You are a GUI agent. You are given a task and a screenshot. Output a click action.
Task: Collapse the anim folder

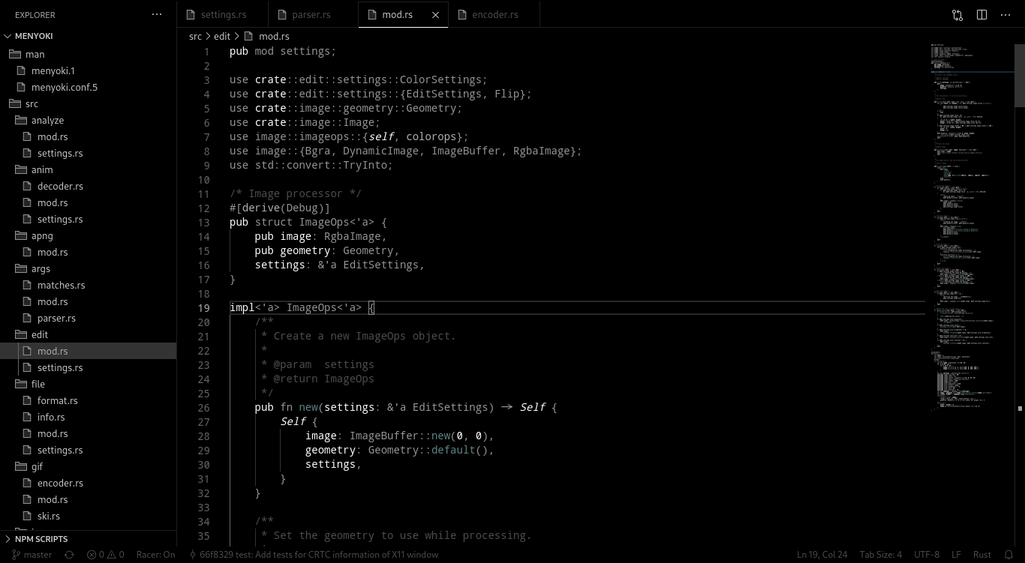click(x=88, y=169)
